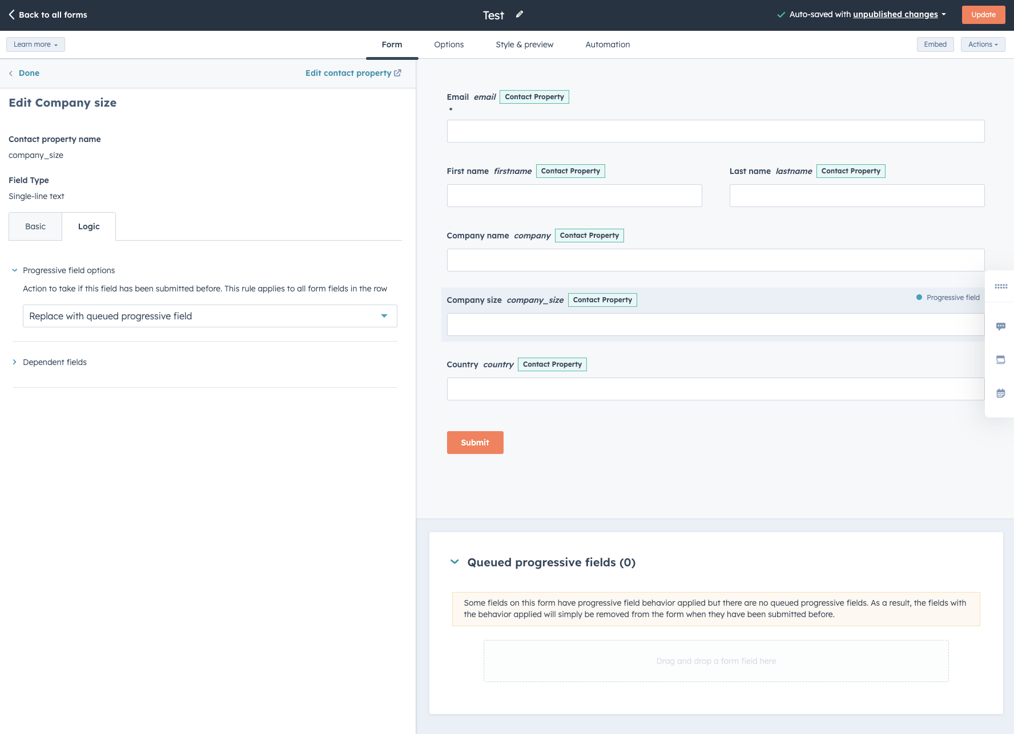Screen dimensions: 1014x734
Task: Click the Last name input field
Action: pos(857,196)
